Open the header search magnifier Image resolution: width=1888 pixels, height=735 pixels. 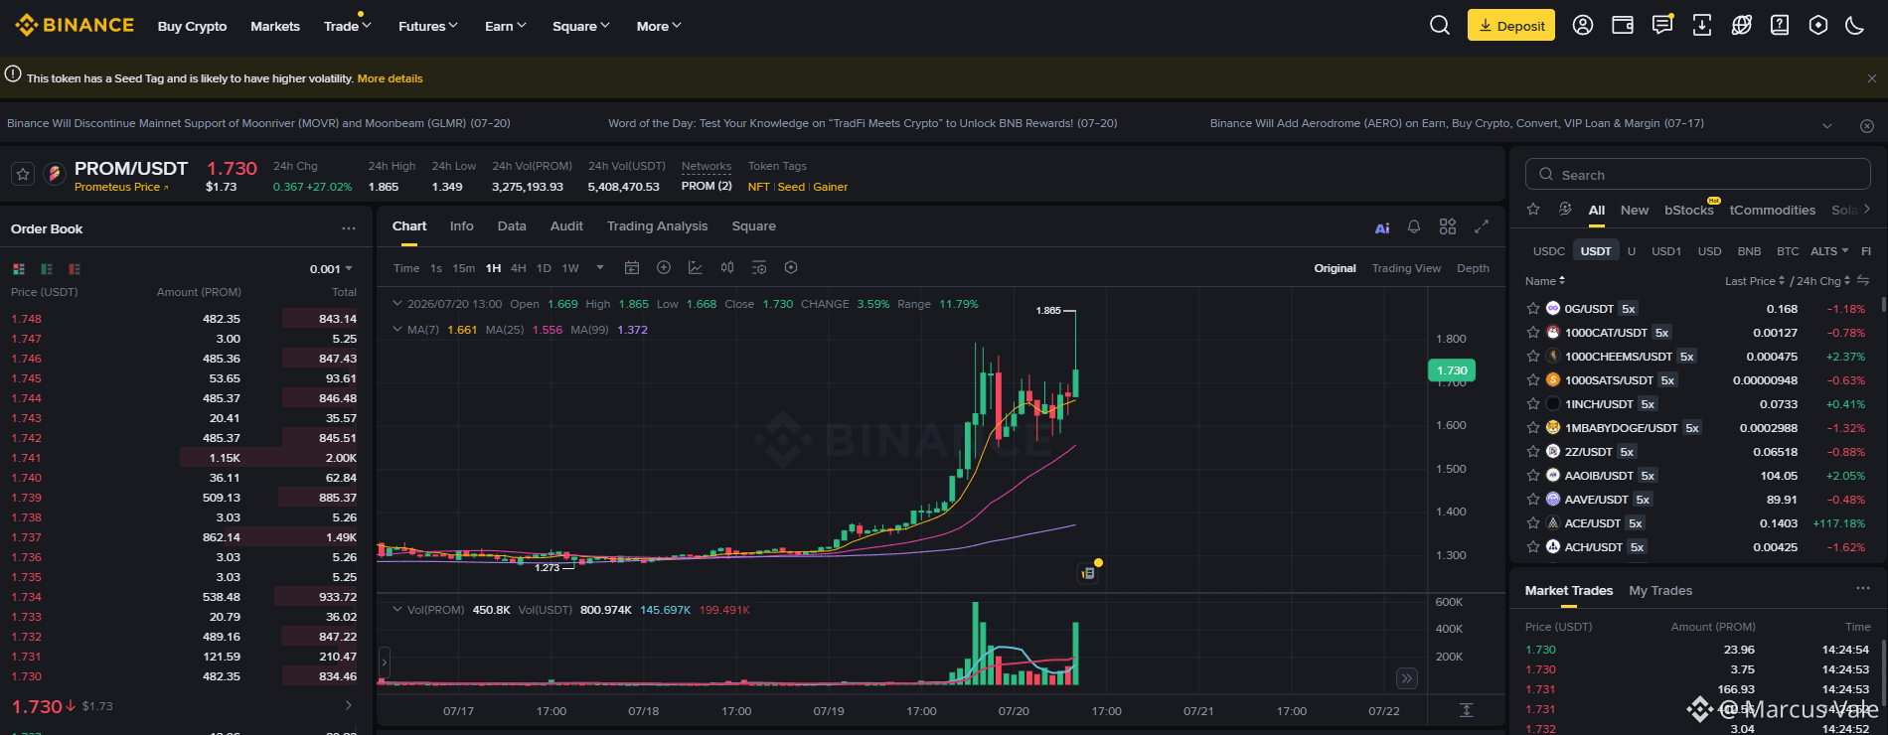[1439, 26]
